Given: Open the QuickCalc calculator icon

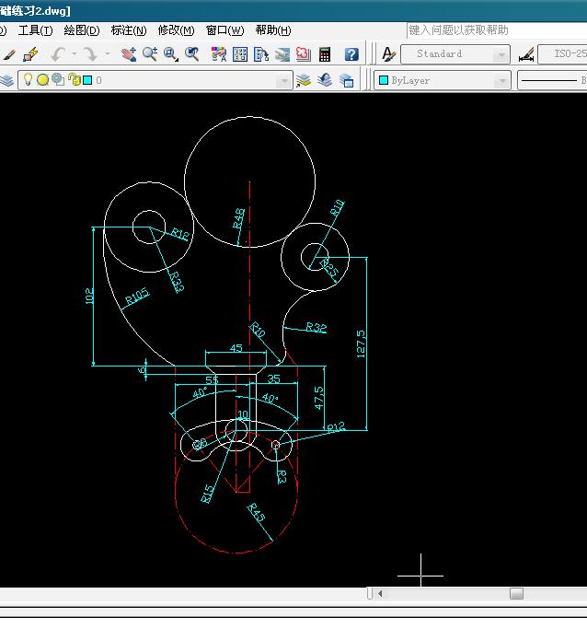Looking at the screenshot, I should 325,54.
